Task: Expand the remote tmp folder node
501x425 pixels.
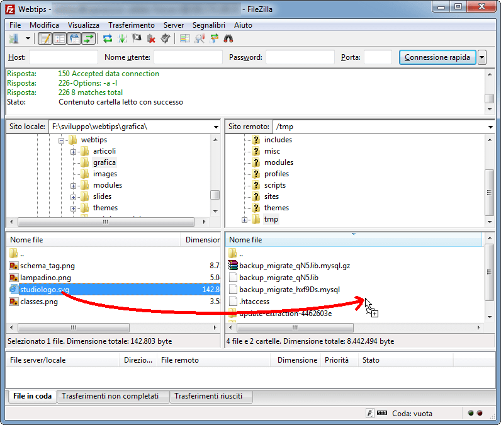Action: point(245,220)
